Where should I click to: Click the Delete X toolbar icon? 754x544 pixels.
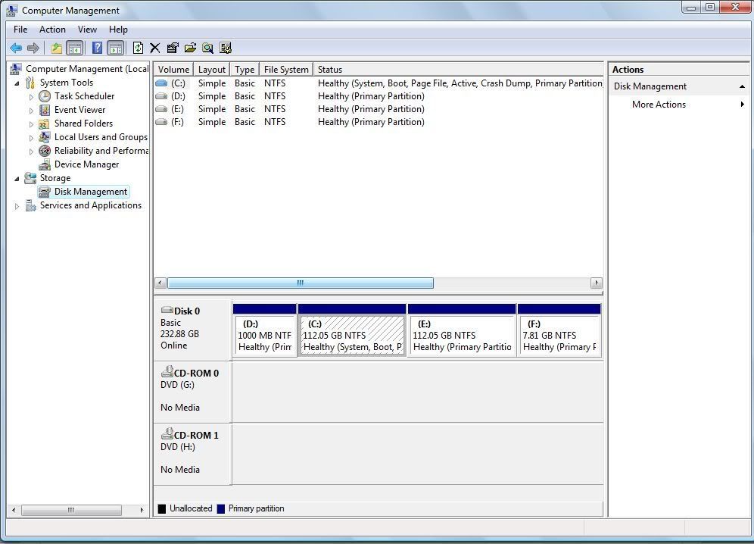click(x=155, y=48)
